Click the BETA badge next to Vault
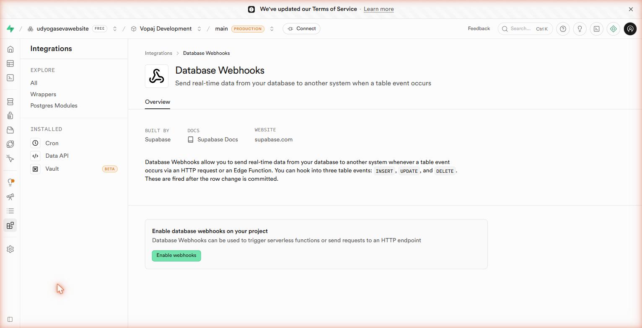The height and width of the screenshot is (328, 642). (110, 169)
